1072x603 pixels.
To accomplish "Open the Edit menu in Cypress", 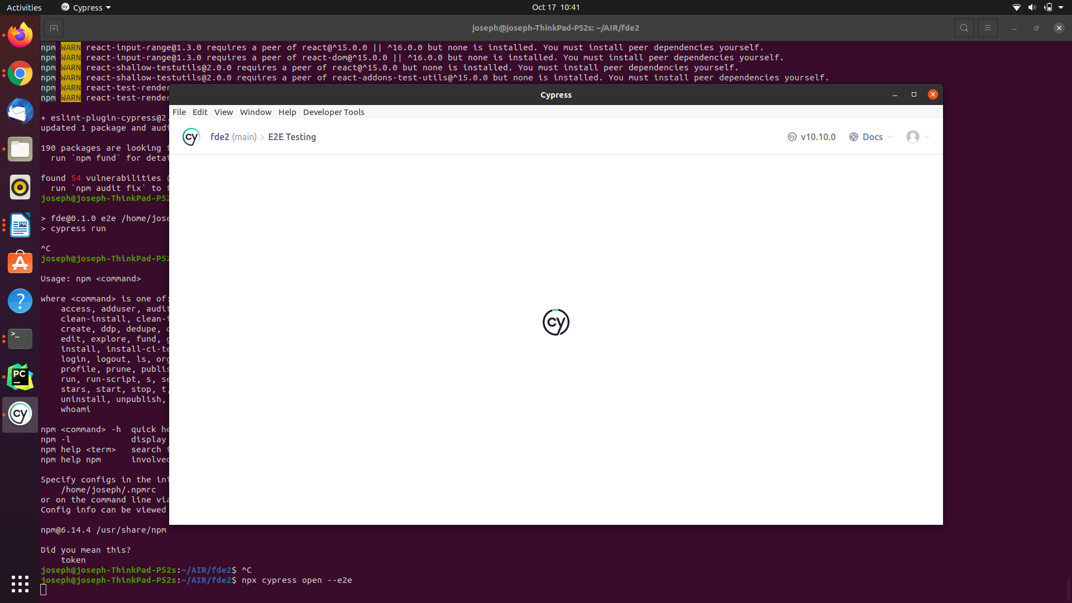I will coord(200,112).
